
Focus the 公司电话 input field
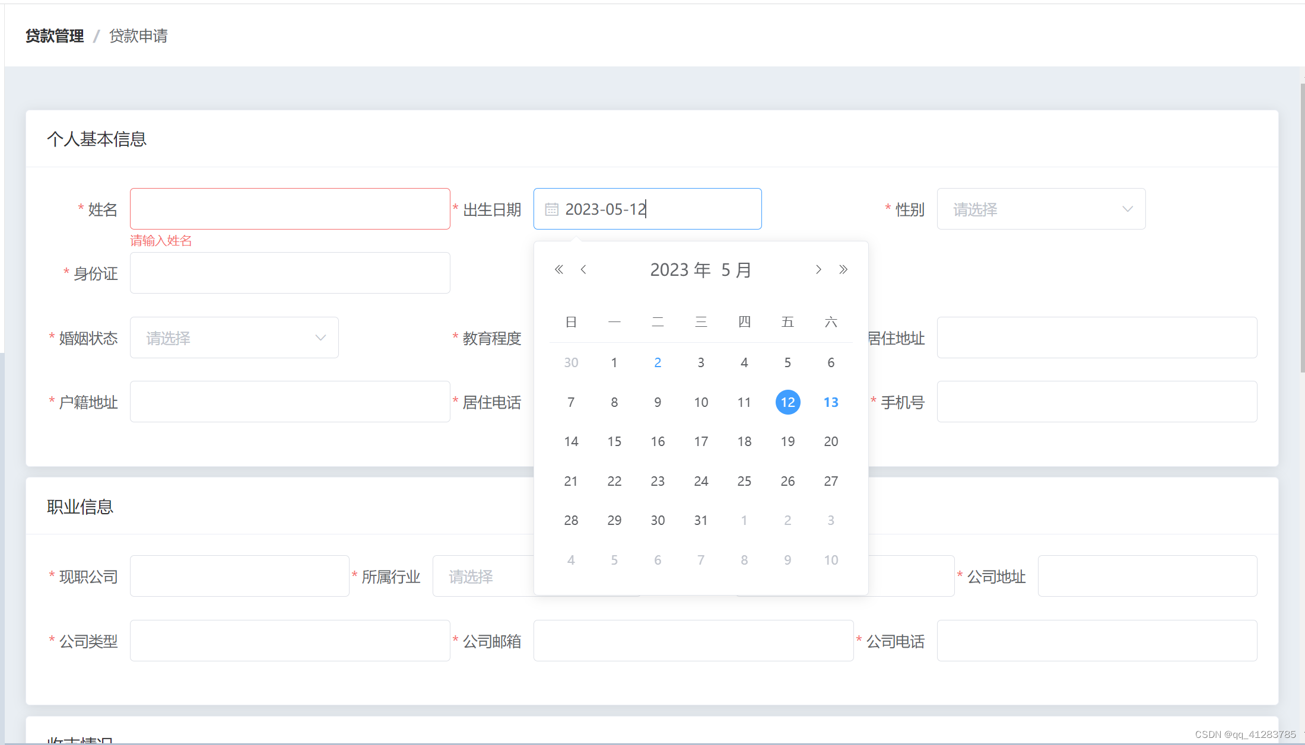point(1097,641)
